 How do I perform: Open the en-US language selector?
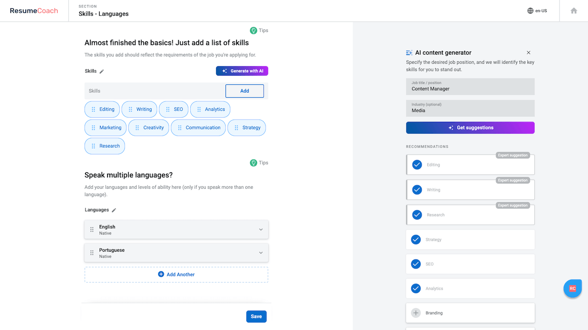(x=537, y=11)
